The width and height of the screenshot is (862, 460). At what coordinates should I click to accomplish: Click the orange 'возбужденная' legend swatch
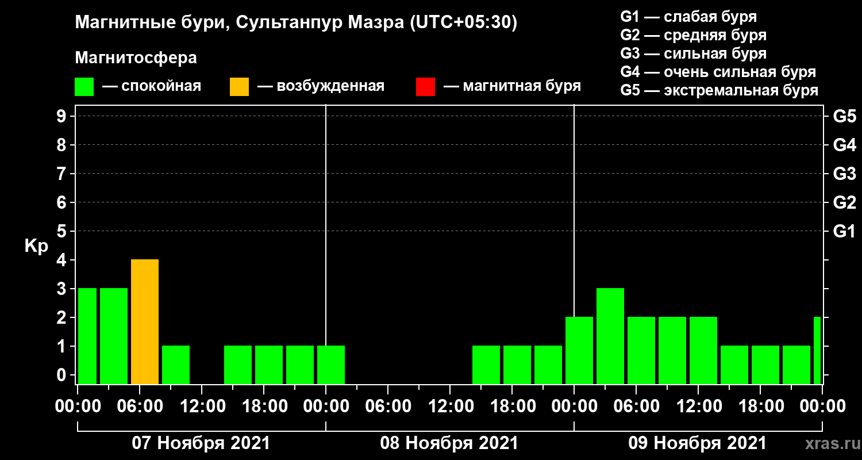tap(240, 87)
